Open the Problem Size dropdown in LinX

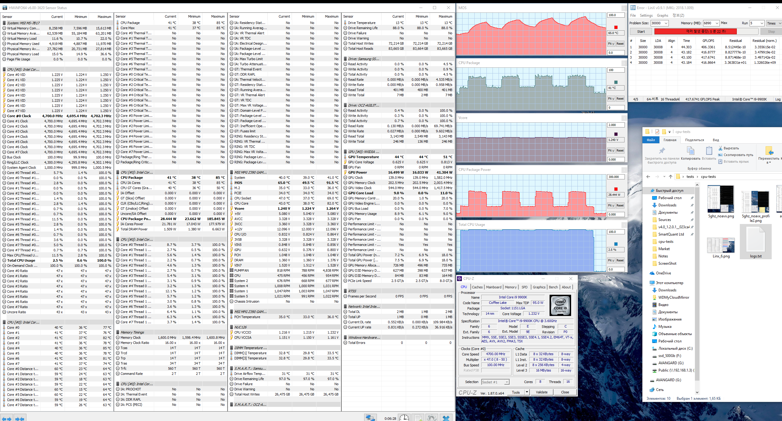(666, 23)
